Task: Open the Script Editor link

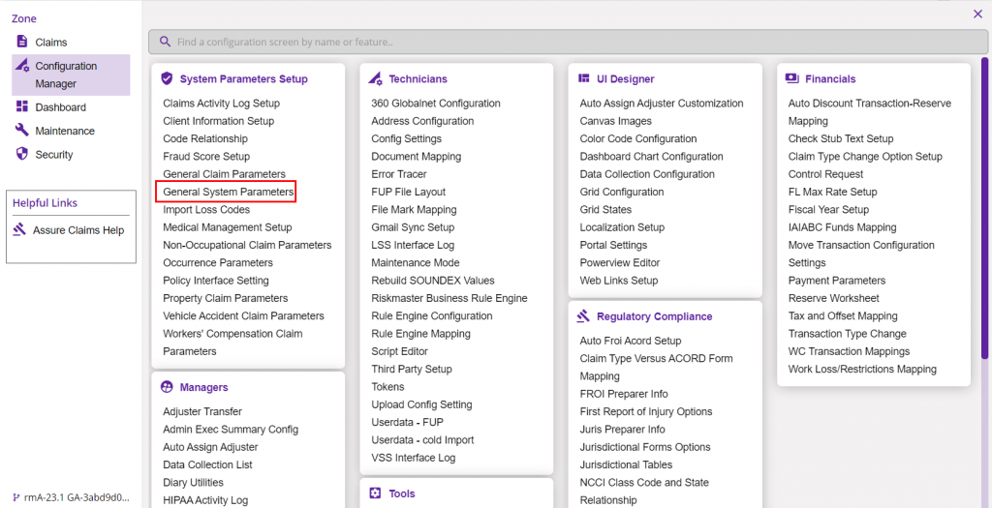Action: pos(399,351)
